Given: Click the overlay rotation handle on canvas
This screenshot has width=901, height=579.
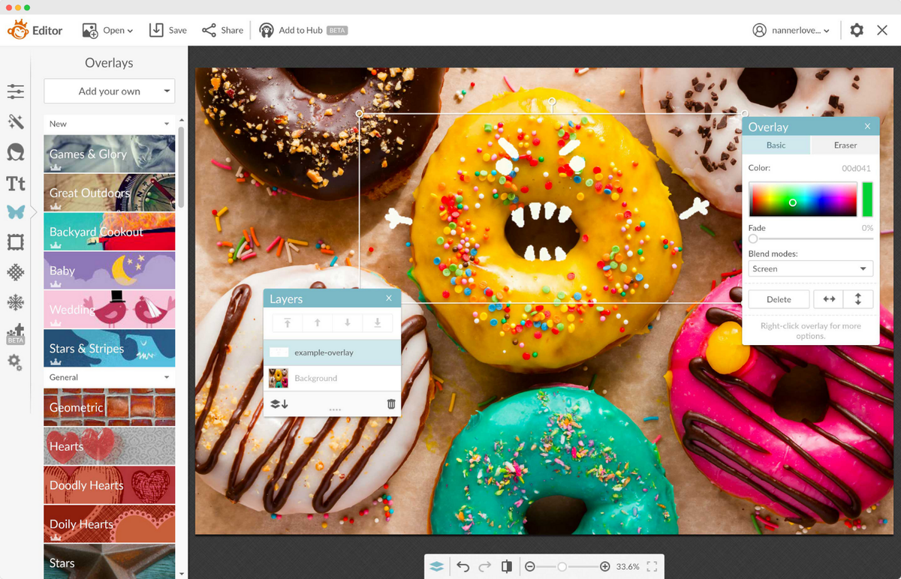Looking at the screenshot, I should click(x=552, y=101).
